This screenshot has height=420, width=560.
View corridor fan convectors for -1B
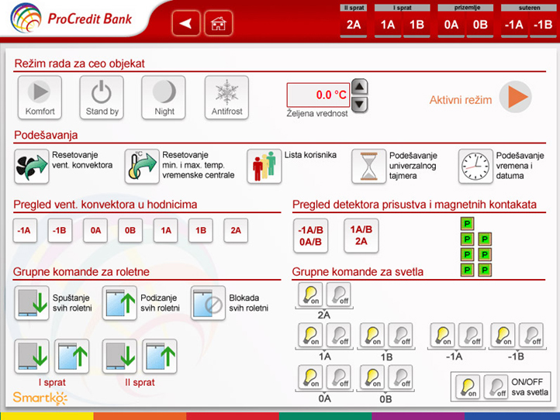[60, 230]
